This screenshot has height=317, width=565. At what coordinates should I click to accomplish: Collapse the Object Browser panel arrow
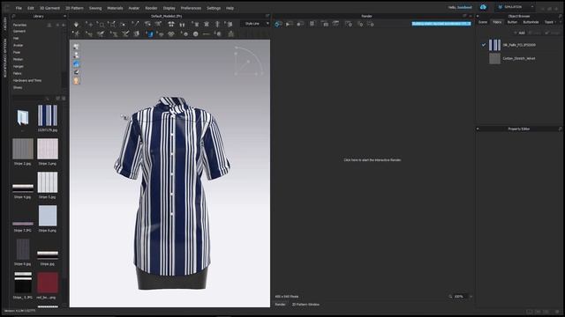478,16
